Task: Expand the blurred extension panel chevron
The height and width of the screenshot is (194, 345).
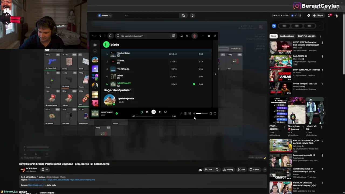Action: pyautogui.click(x=320, y=26)
